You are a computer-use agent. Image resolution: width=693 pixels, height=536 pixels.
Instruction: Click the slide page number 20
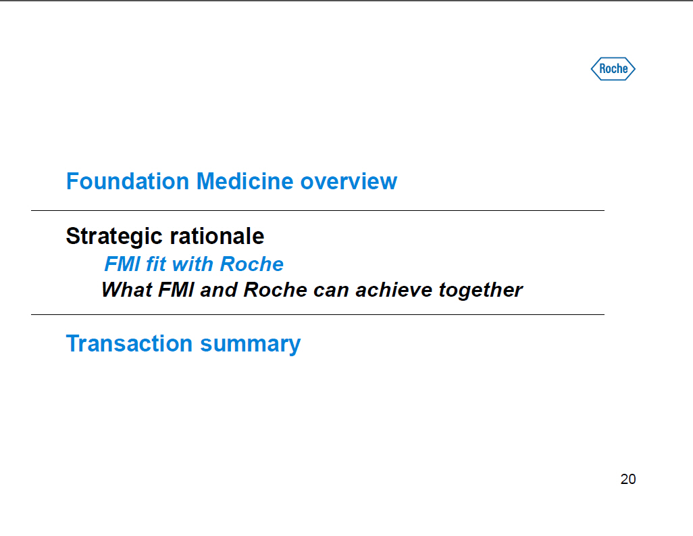click(x=628, y=479)
